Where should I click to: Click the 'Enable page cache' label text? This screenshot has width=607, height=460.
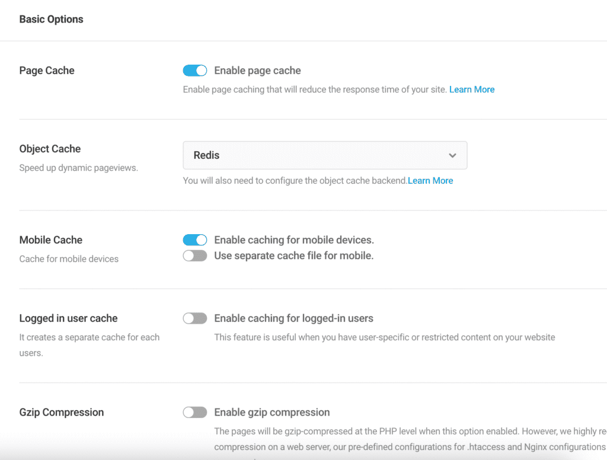click(257, 71)
